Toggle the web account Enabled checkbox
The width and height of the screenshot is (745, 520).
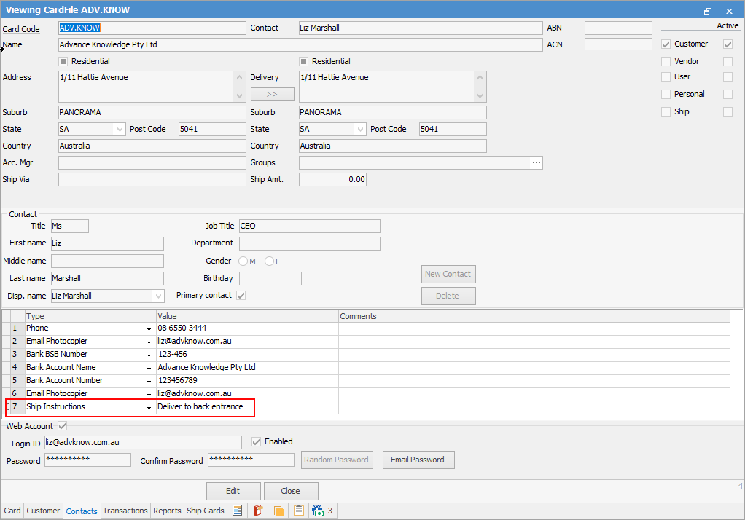pyautogui.click(x=256, y=441)
